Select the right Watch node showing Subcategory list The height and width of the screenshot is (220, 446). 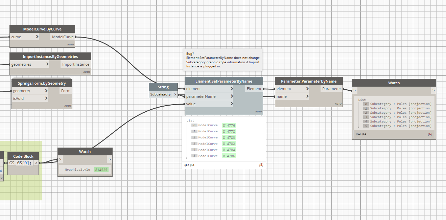[394, 83]
